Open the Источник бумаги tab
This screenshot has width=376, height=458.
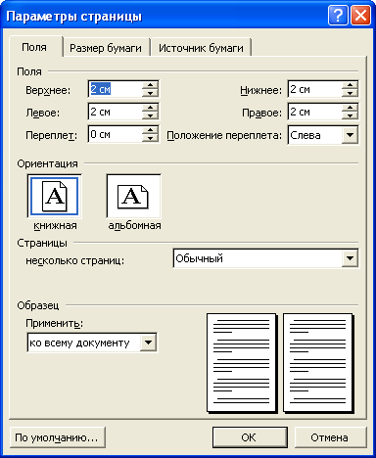[201, 48]
